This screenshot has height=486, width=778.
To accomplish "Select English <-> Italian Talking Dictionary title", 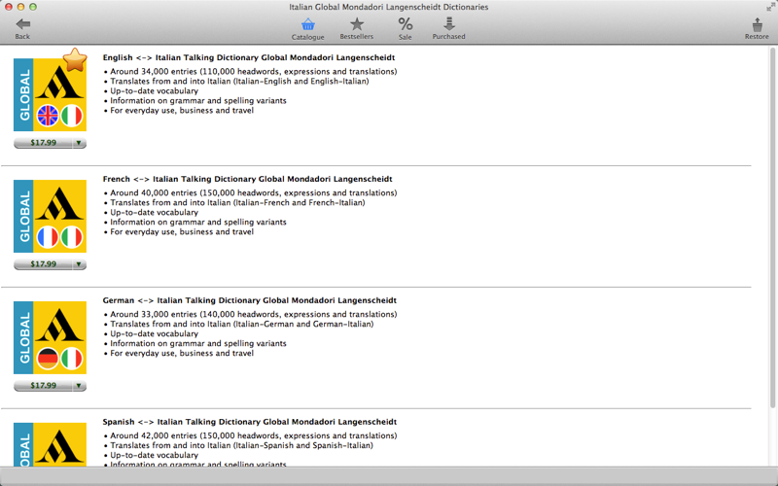I will pyautogui.click(x=249, y=57).
